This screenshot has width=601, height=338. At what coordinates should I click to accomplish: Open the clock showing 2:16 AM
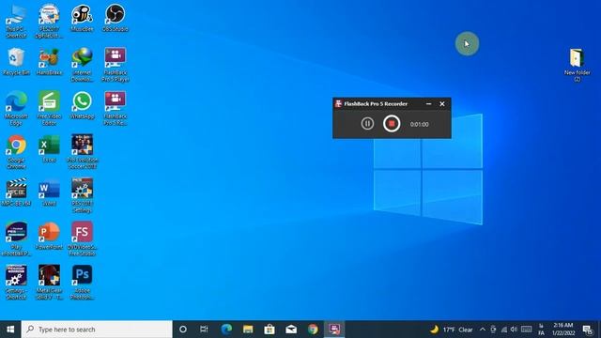point(563,330)
